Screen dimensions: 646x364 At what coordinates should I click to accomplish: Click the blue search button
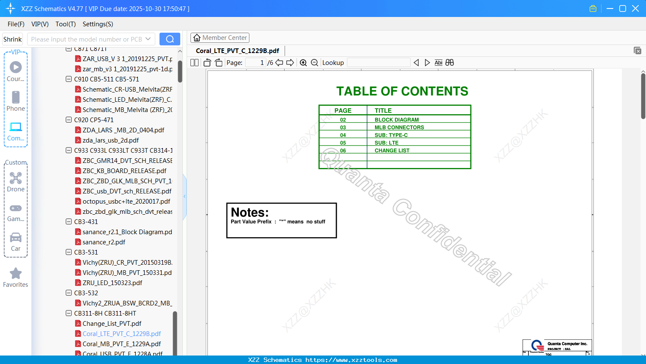(x=170, y=39)
